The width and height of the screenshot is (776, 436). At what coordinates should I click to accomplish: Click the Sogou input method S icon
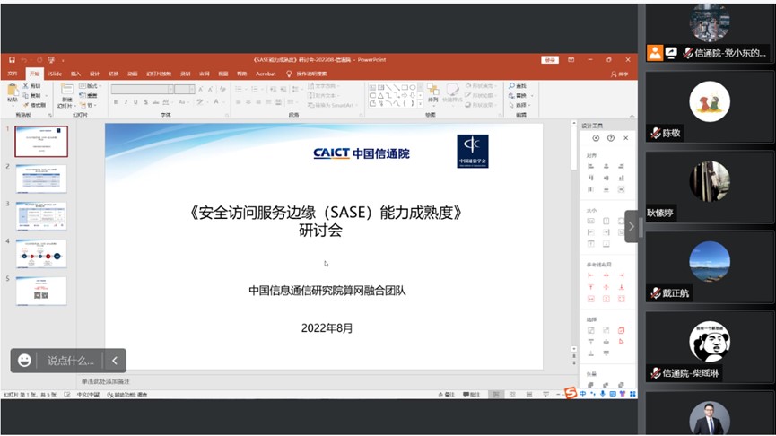click(x=571, y=394)
